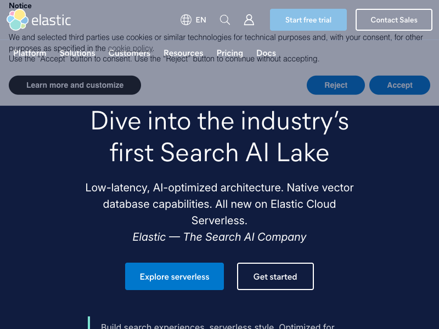
Task: Click the "Dive into the industry's" headline
Action: [x=220, y=121]
